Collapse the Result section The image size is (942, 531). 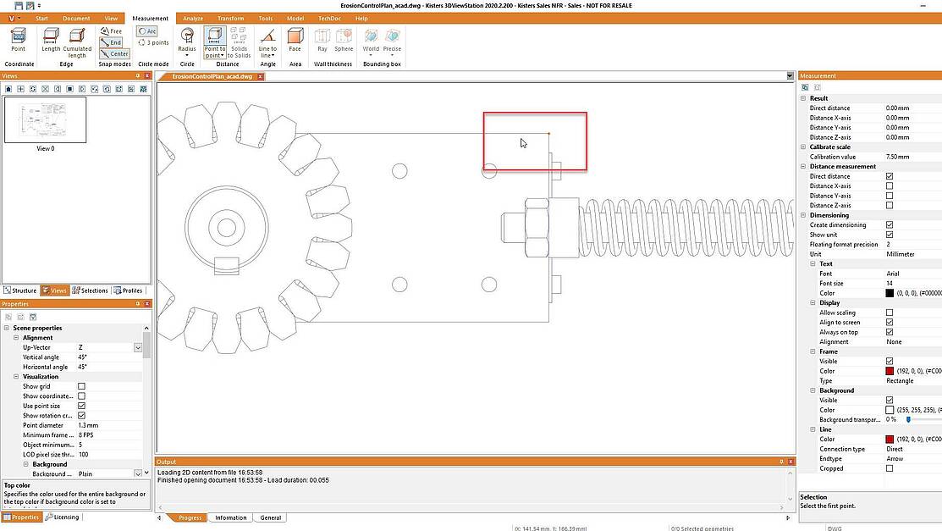tap(803, 98)
